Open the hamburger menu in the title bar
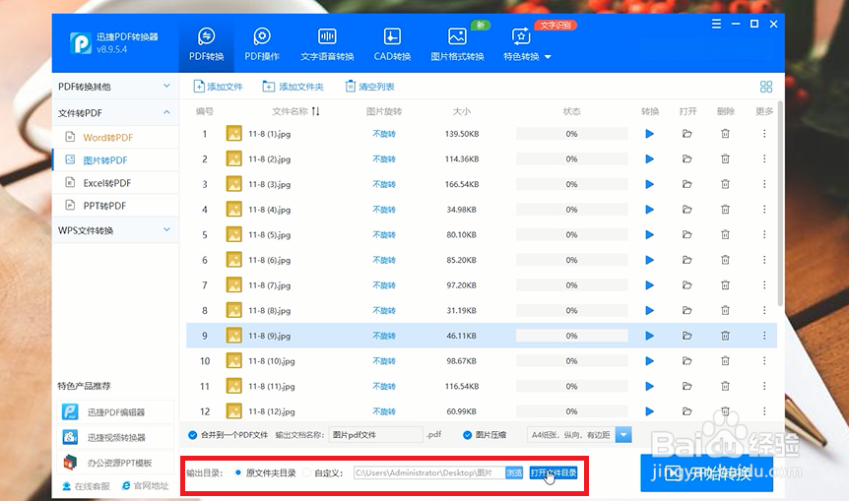849x501 pixels. click(x=716, y=24)
